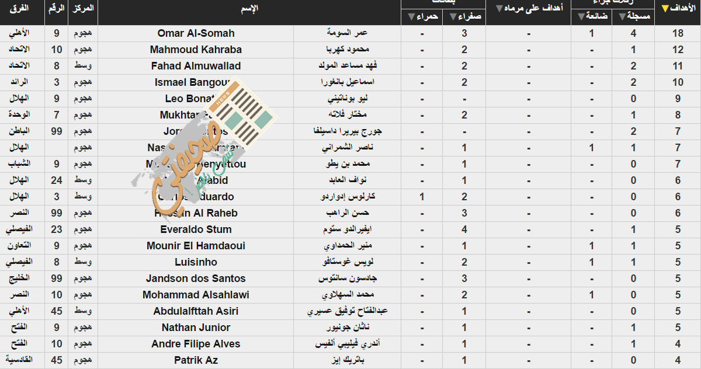
Task: Select Arabic name مختار فلاته
Action: pos(347,115)
